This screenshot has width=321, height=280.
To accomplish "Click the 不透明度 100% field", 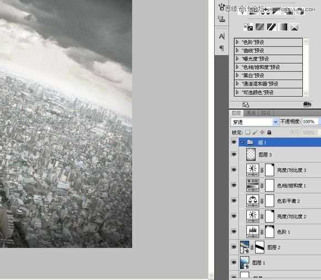I will (x=310, y=122).
